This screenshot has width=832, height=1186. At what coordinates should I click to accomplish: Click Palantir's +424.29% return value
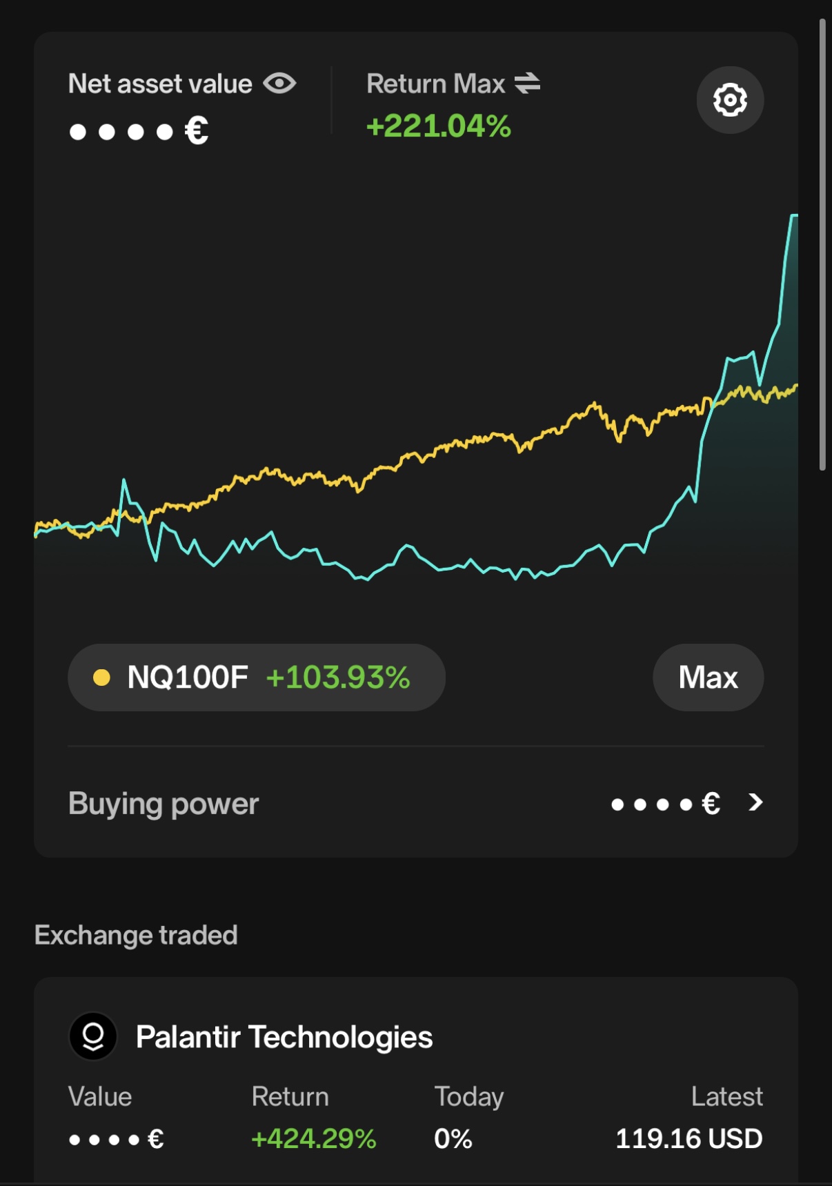click(314, 1138)
